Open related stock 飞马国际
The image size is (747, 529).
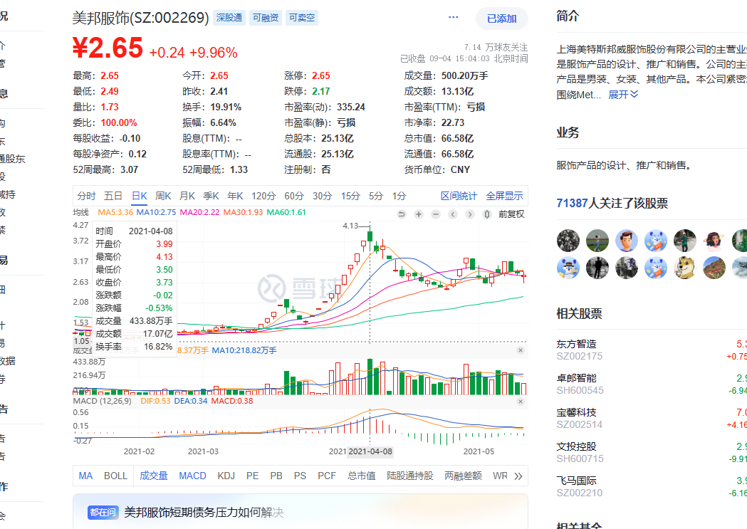click(576, 481)
